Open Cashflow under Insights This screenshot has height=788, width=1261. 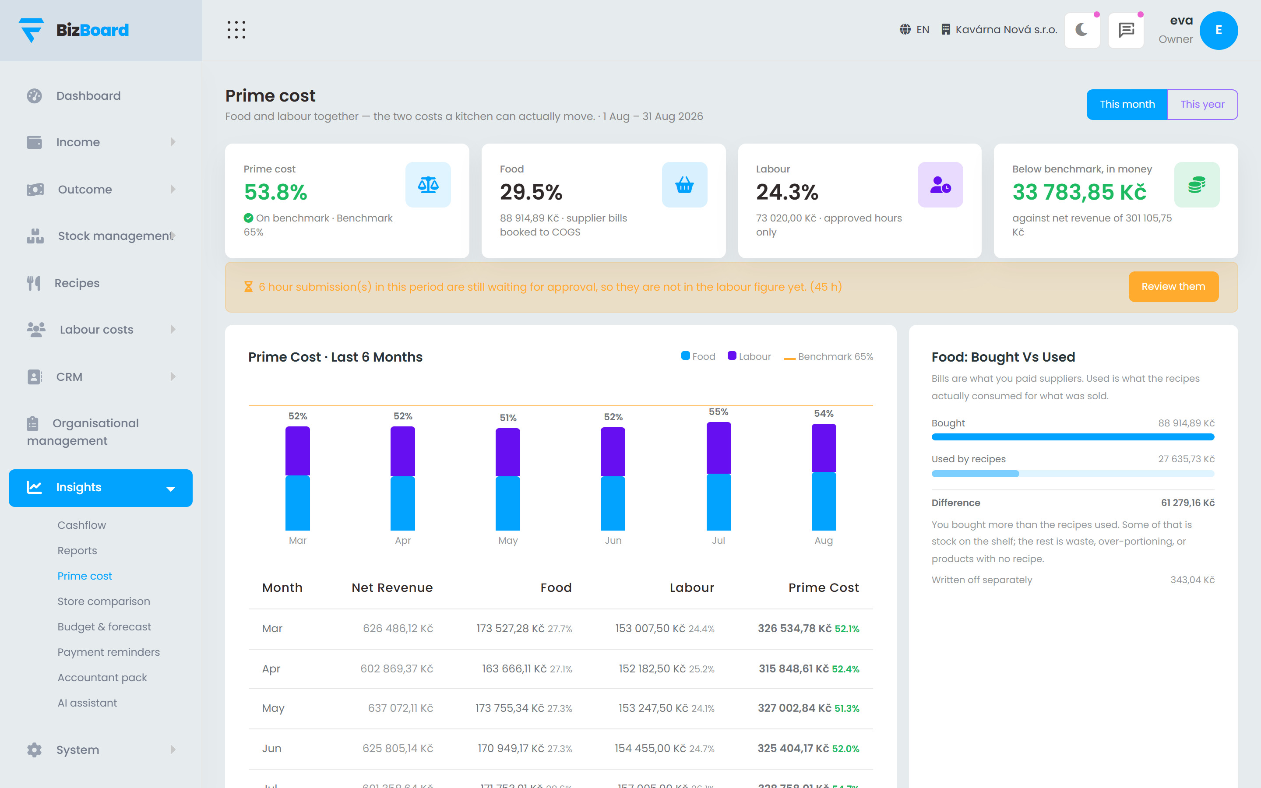(82, 525)
